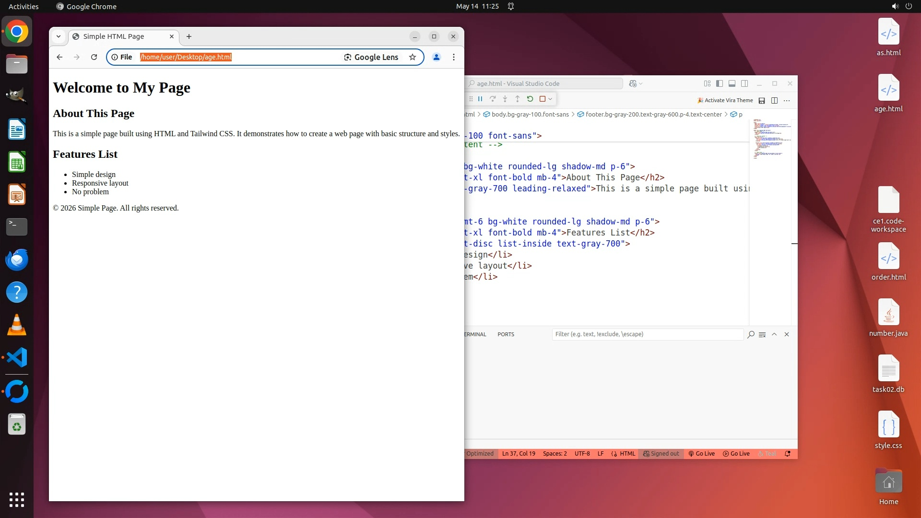Pause the debug session
Viewport: 921px width, 518px height.
(480, 99)
